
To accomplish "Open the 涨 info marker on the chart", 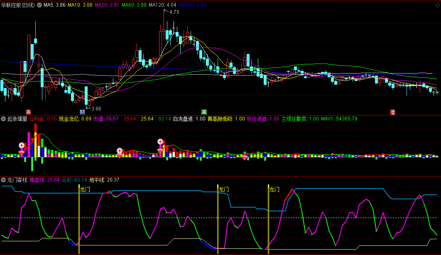I will [x=28, y=112].
